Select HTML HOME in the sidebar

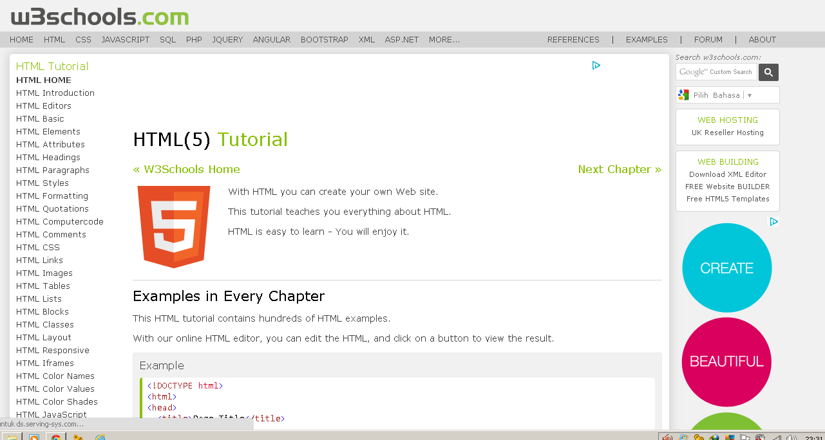(44, 80)
